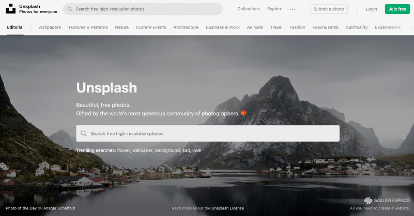Open the Unsplash License link
This screenshot has height=216, width=414.
227,208
